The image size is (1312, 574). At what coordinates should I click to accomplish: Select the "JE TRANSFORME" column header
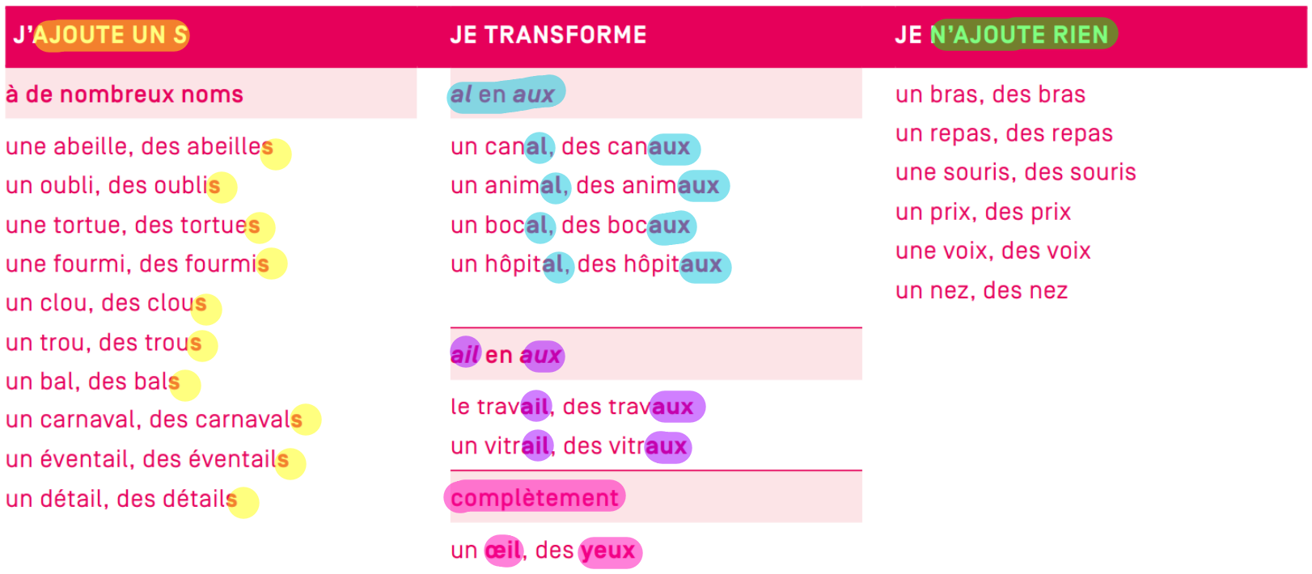click(x=548, y=35)
